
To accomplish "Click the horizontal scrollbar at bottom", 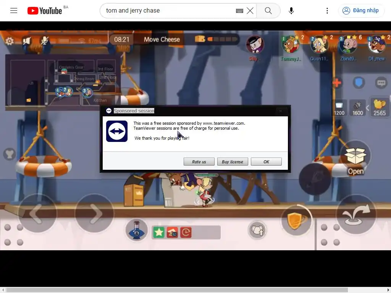I will (177, 290).
